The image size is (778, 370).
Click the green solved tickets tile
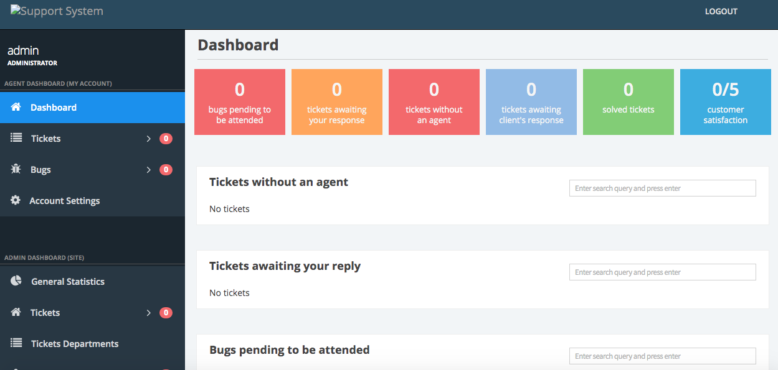(x=629, y=102)
